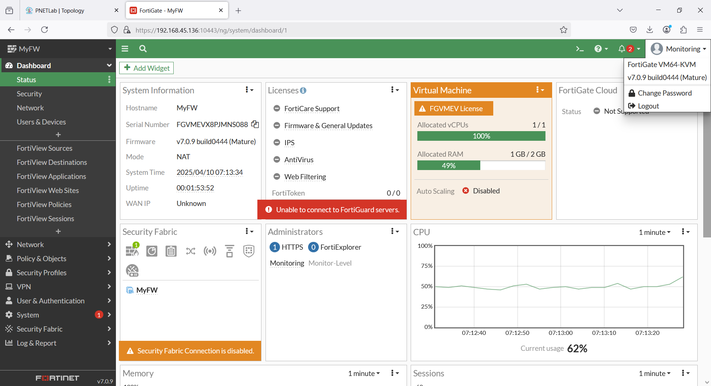Open Administrators widget options menu
Viewport: 711px width, 386px height.
point(395,232)
